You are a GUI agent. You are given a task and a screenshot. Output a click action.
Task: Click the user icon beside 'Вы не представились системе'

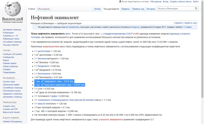120,2
